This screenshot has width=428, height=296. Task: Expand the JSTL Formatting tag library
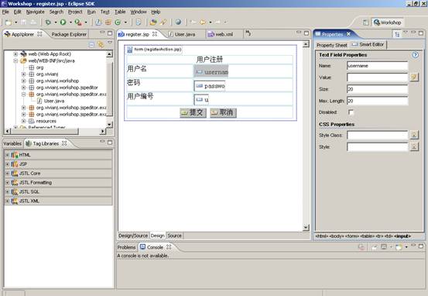pos(7,183)
